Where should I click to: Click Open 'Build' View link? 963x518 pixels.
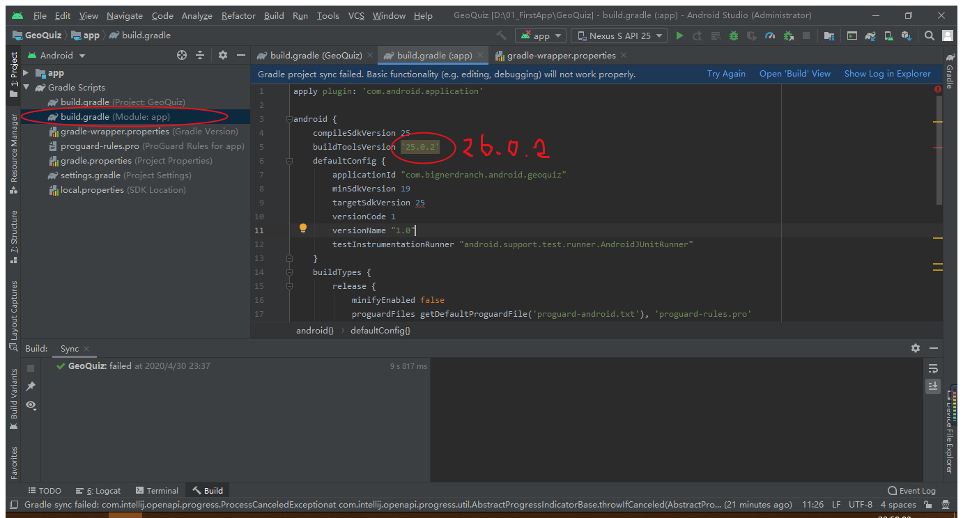click(795, 74)
